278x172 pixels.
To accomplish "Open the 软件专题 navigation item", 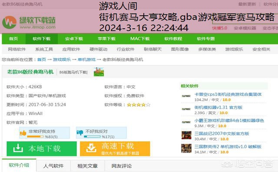I will (206, 39).
